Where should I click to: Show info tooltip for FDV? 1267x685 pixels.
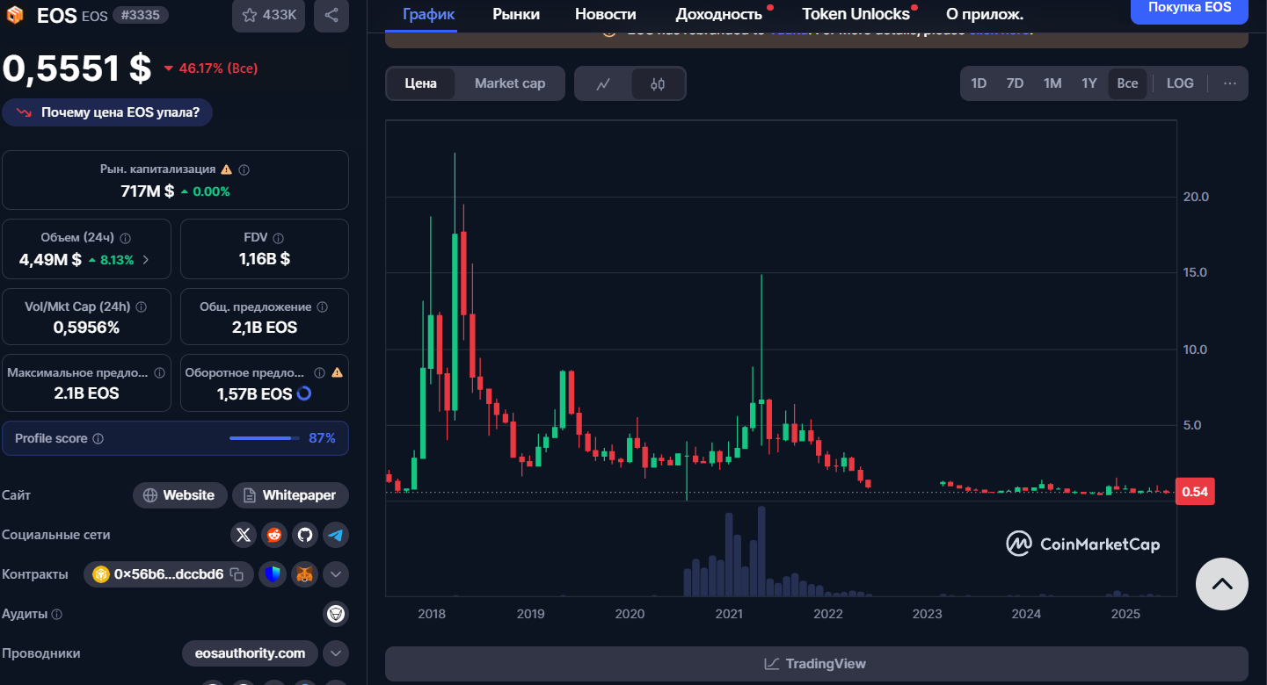click(279, 238)
